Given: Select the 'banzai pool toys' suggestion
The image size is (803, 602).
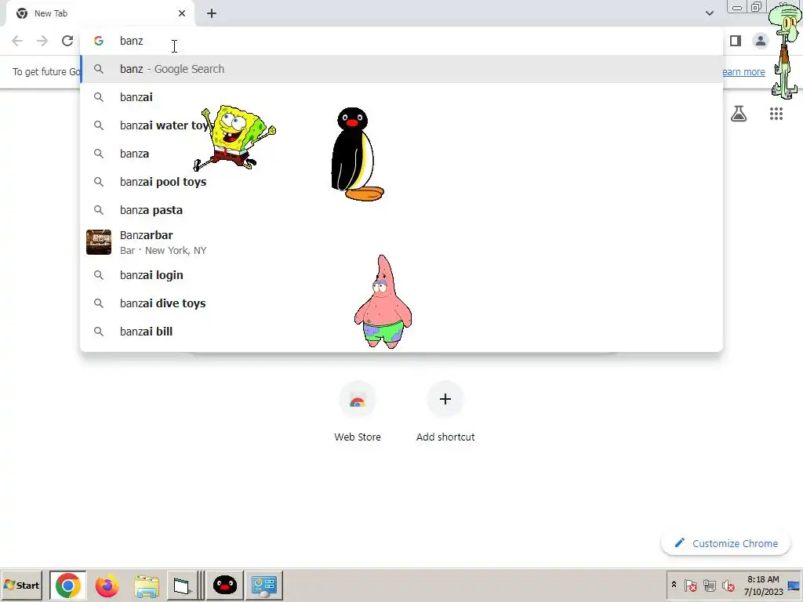Looking at the screenshot, I should (401, 182).
